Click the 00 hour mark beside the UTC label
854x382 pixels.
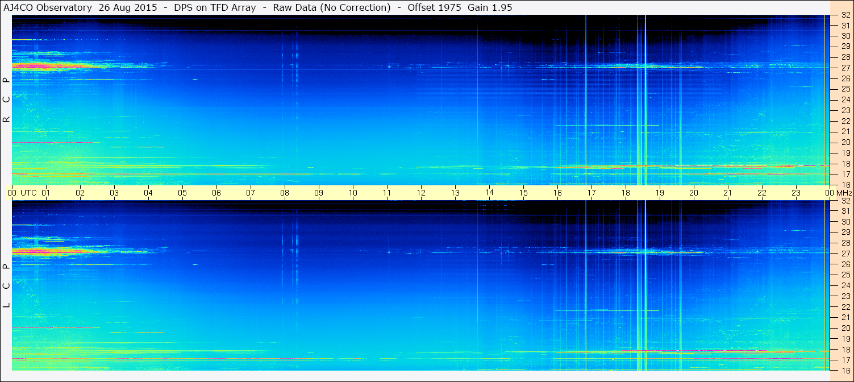coord(12,193)
